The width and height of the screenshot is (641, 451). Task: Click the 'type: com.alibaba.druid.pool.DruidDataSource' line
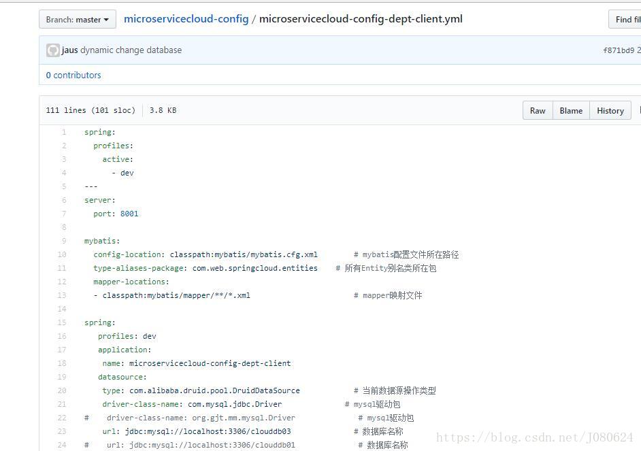click(269, 390)
